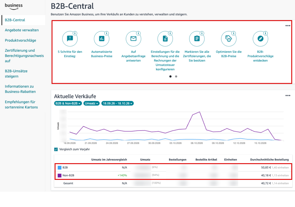
Task: Open the Umsatz metric dropdown
Action: point(91,103)
